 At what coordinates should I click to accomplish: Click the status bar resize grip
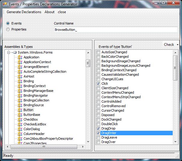pyautogui.click(x=177, y=157)
